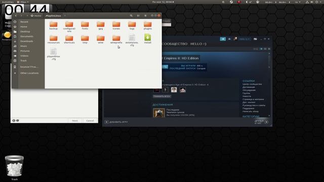Open the HELLO =) profile menu in Steam
The height and width of the screenshot is (182, 324).
click(x=198, y=44)
